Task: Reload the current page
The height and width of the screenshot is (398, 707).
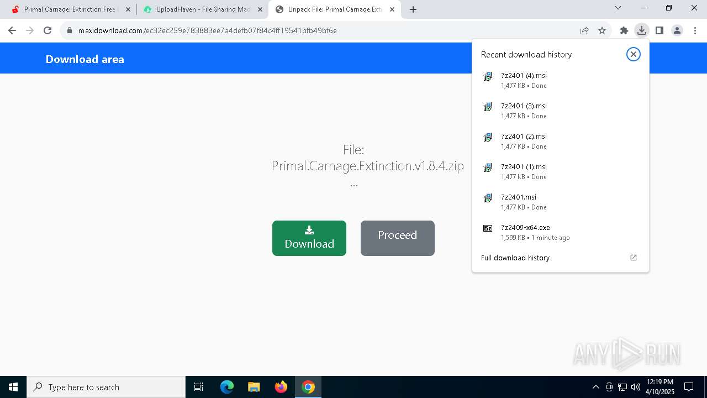Action: coord(48,30)
